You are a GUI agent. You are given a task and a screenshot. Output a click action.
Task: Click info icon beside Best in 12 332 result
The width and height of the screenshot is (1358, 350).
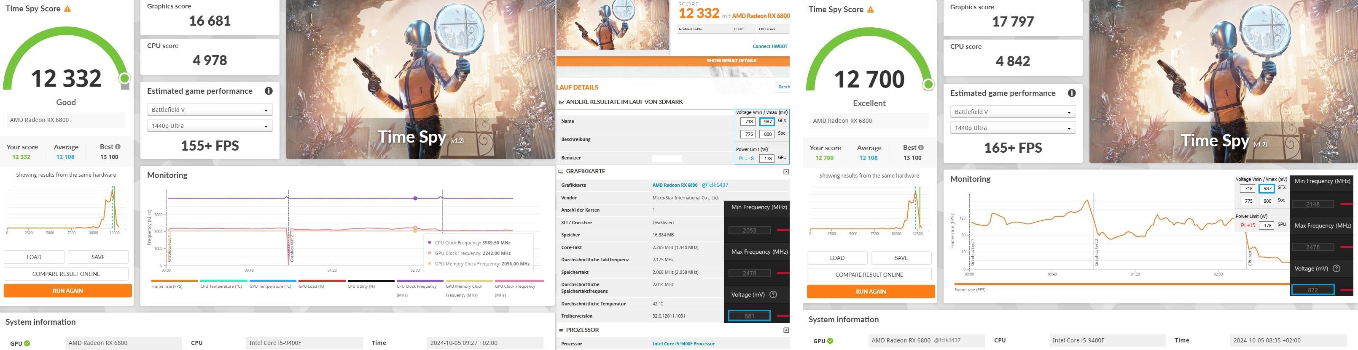(118, 147)
